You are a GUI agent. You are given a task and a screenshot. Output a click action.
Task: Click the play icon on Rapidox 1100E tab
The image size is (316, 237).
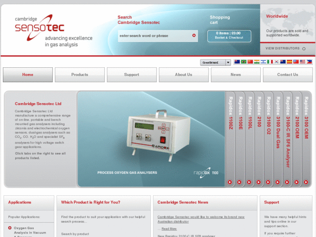(239, 182)
